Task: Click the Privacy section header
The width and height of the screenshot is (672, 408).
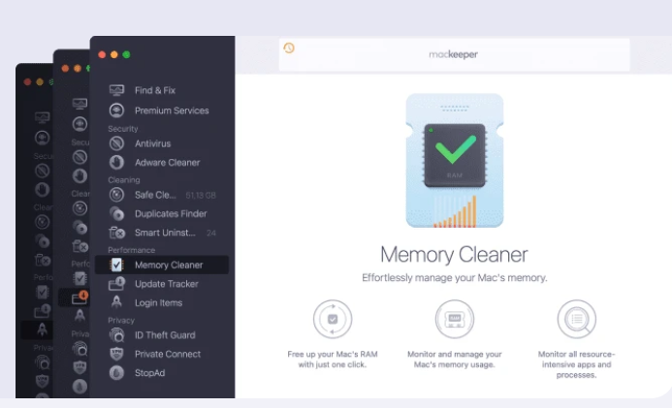Action: pyautogui.click(x=121, y=320)
